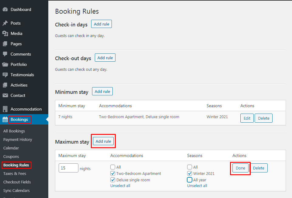Delete the 7 nights minimum stay rule
Image resolution: width=292 pixels, height=198 pixels.
click(x=263, y=118)
